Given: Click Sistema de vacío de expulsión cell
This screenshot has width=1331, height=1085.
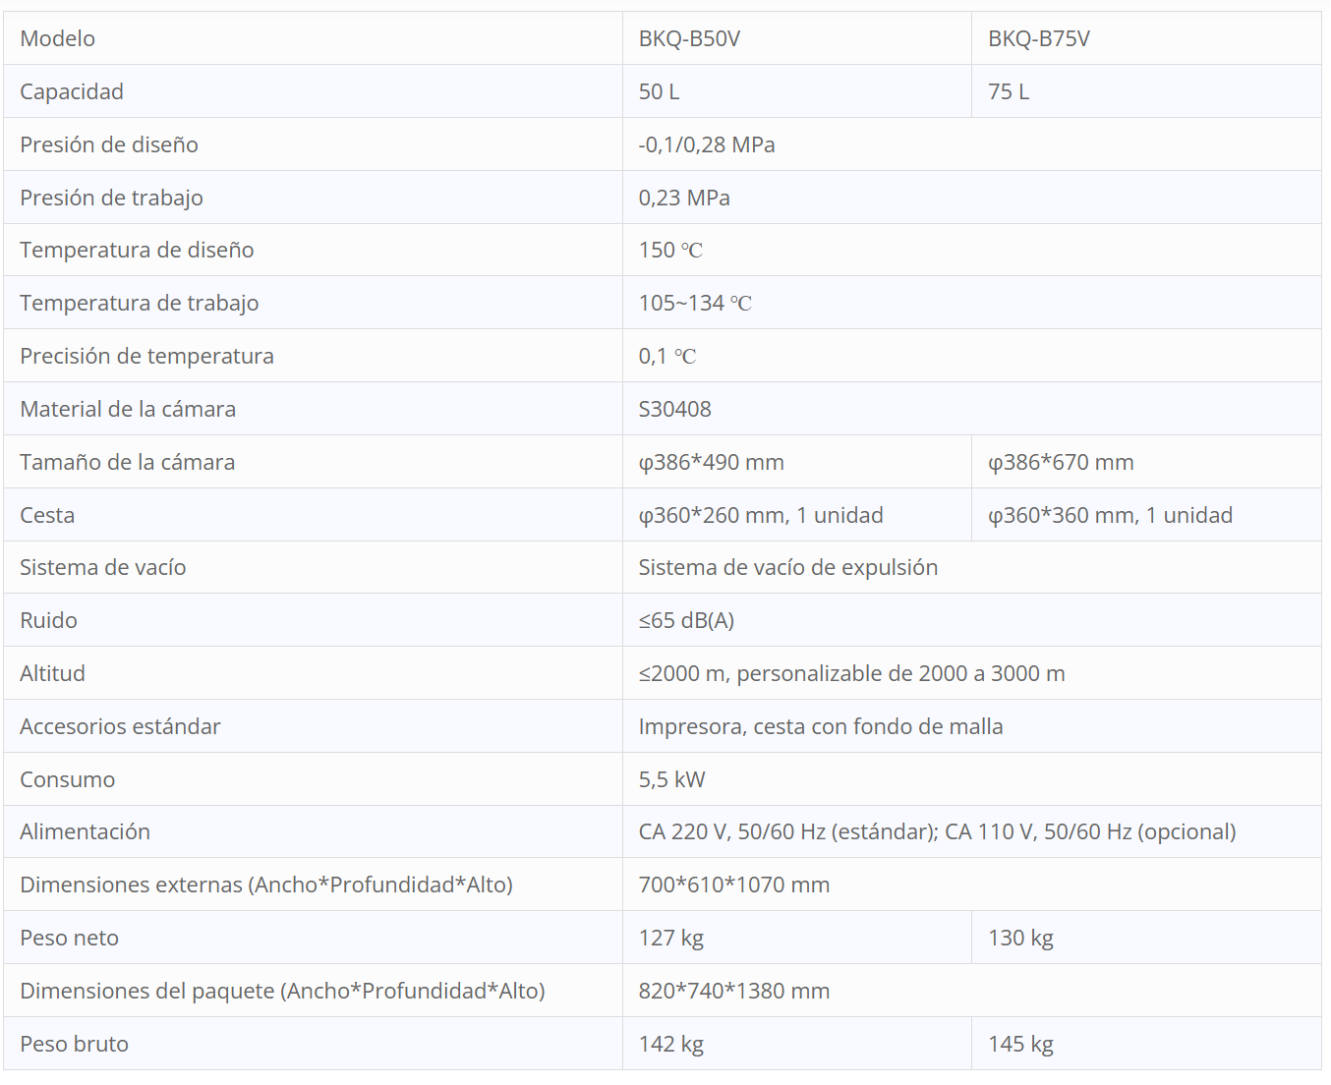Looking at the screenshot, I should point(787,568).
